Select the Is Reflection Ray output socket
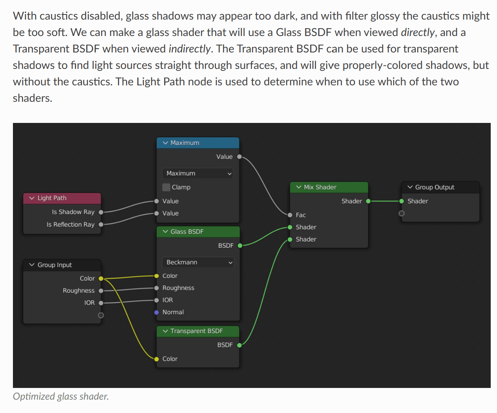The image size is (497, 413). (101, 224)
